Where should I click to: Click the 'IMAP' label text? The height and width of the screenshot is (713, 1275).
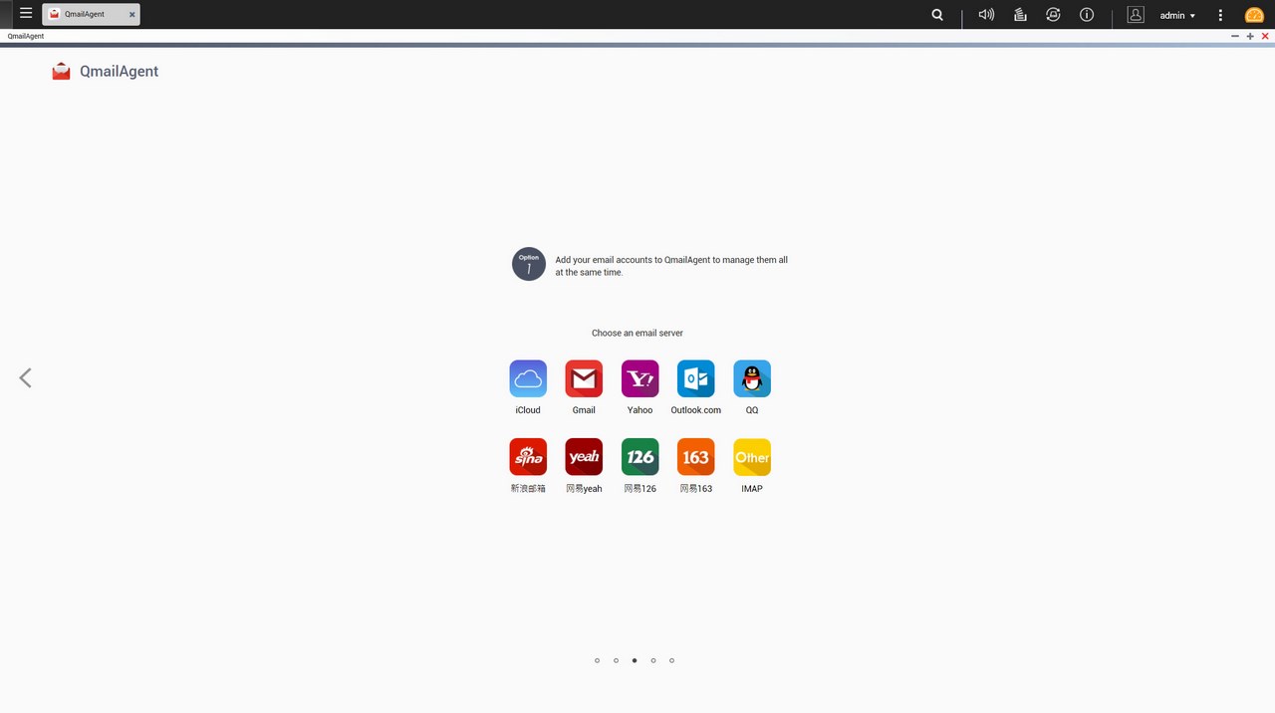point(752,489)
